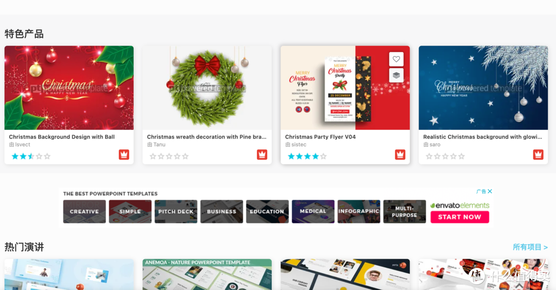Click premium crown badge on Realistic Christmas background card
This screenshot has width=556, height=290.
pos(538,154)
